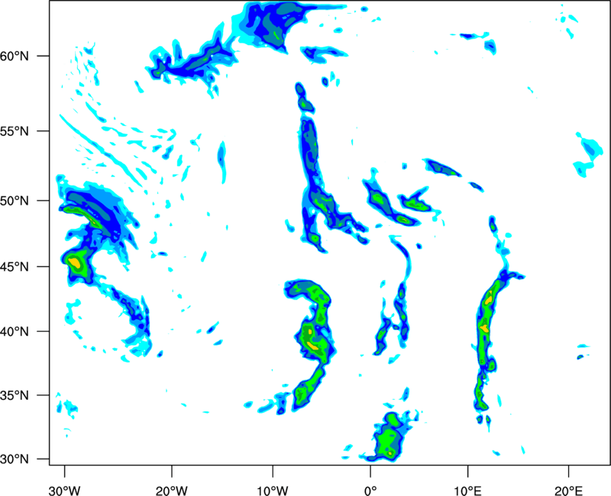Click the 30°N latitude label
Image resolution: width=611 pixels, height=496 pixels.
[x=15, y=459]
